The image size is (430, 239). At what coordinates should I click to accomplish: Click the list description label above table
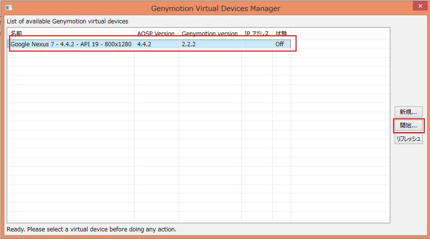(67, 21)
